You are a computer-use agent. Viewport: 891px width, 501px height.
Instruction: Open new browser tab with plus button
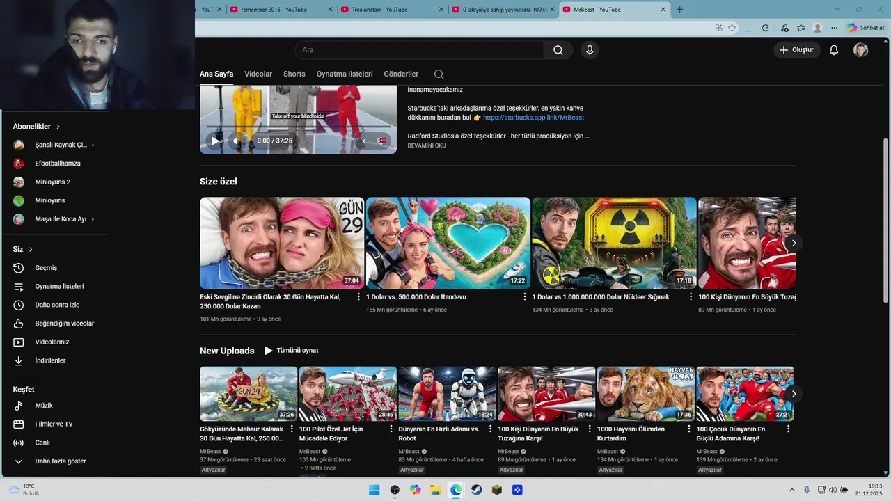[680, 10]
